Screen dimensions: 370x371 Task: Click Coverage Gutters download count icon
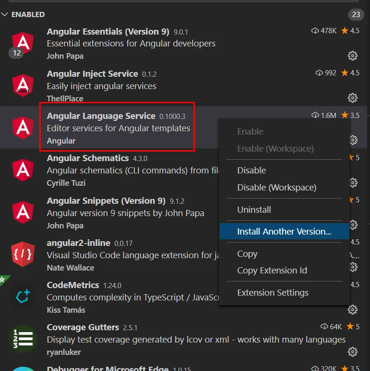click(x=324, y=326)
